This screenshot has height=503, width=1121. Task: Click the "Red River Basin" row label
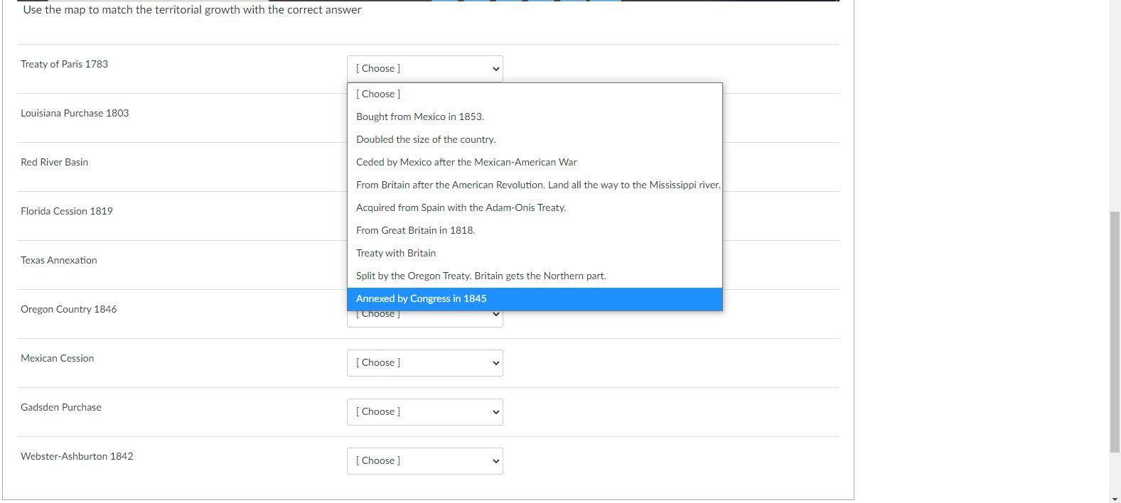[55, 163]
